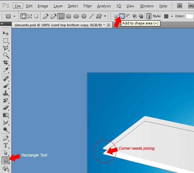The height and width of the screenshot is (173, 194).
Task: Enable Paths mode
Action: [x=30, y=16]
